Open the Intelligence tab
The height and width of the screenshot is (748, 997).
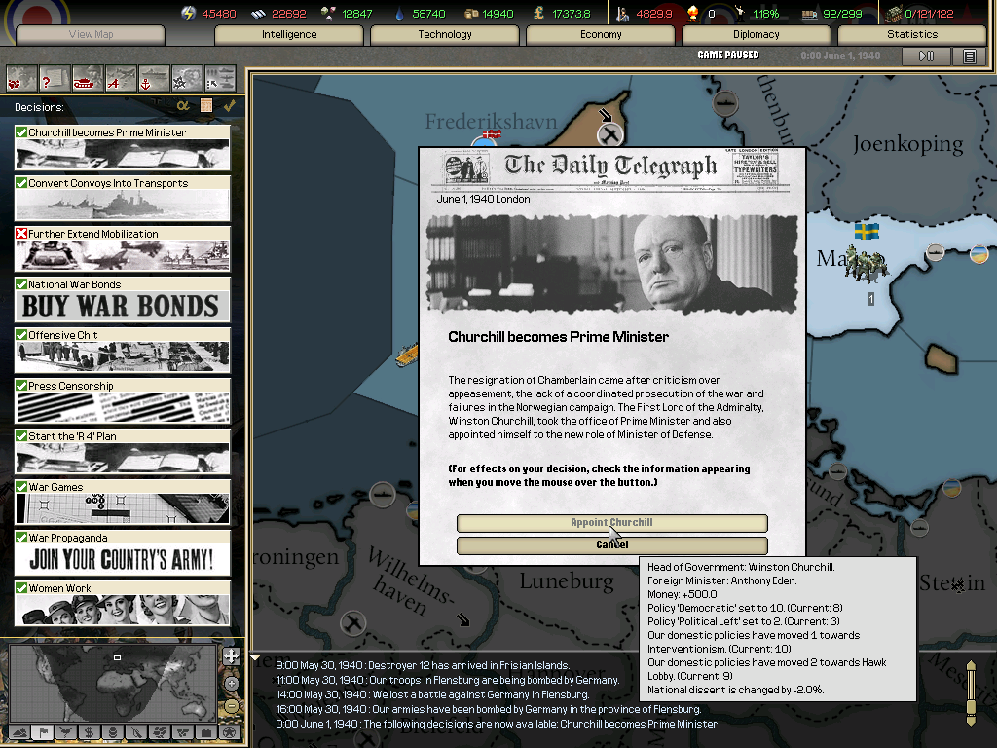click(289, 34)
